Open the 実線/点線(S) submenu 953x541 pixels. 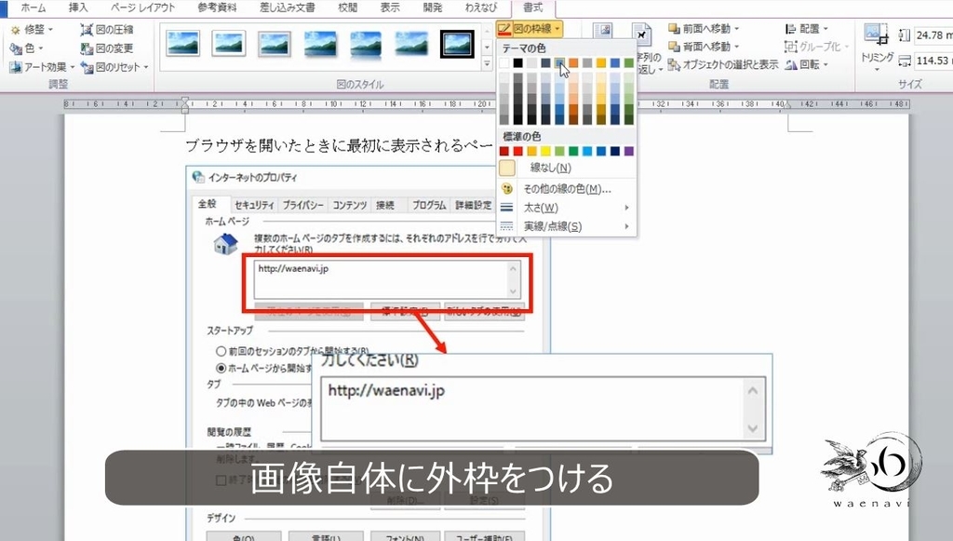[566, 226]
